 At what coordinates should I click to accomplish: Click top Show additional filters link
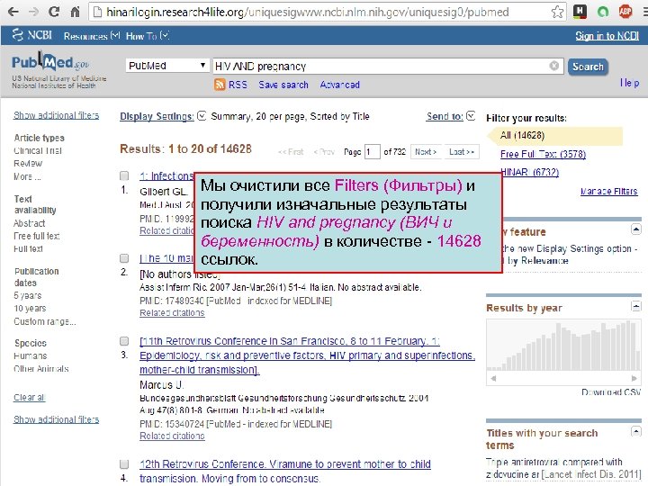(x=56, y=115)
